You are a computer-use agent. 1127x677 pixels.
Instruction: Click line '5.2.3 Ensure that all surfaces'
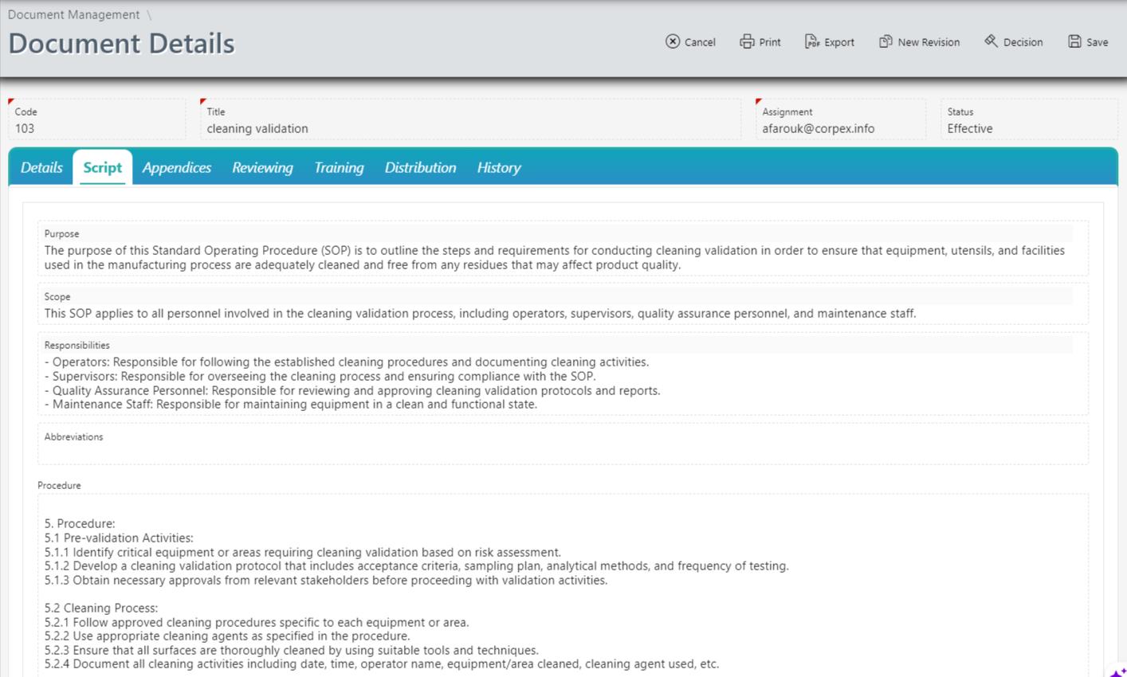(292, 650)
